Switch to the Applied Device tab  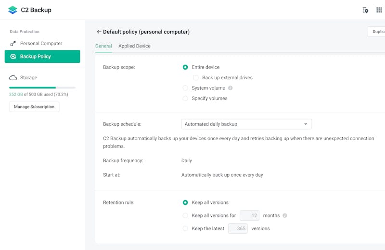134,46
